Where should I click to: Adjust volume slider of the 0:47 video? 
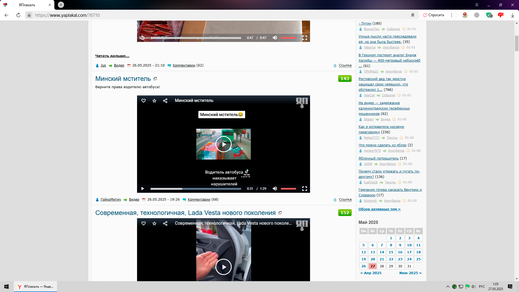click(288, 38)
